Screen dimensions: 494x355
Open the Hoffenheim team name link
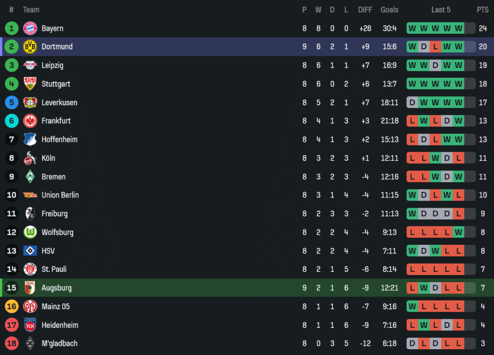(x=59, y=140)
